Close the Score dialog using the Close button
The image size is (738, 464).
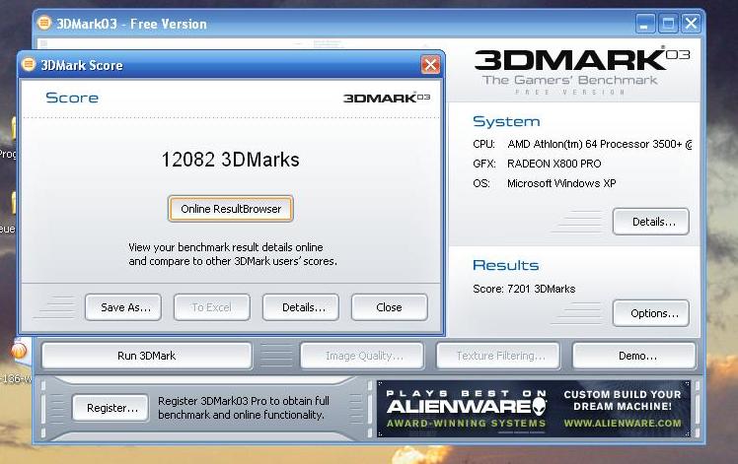(x=390, y=307)
